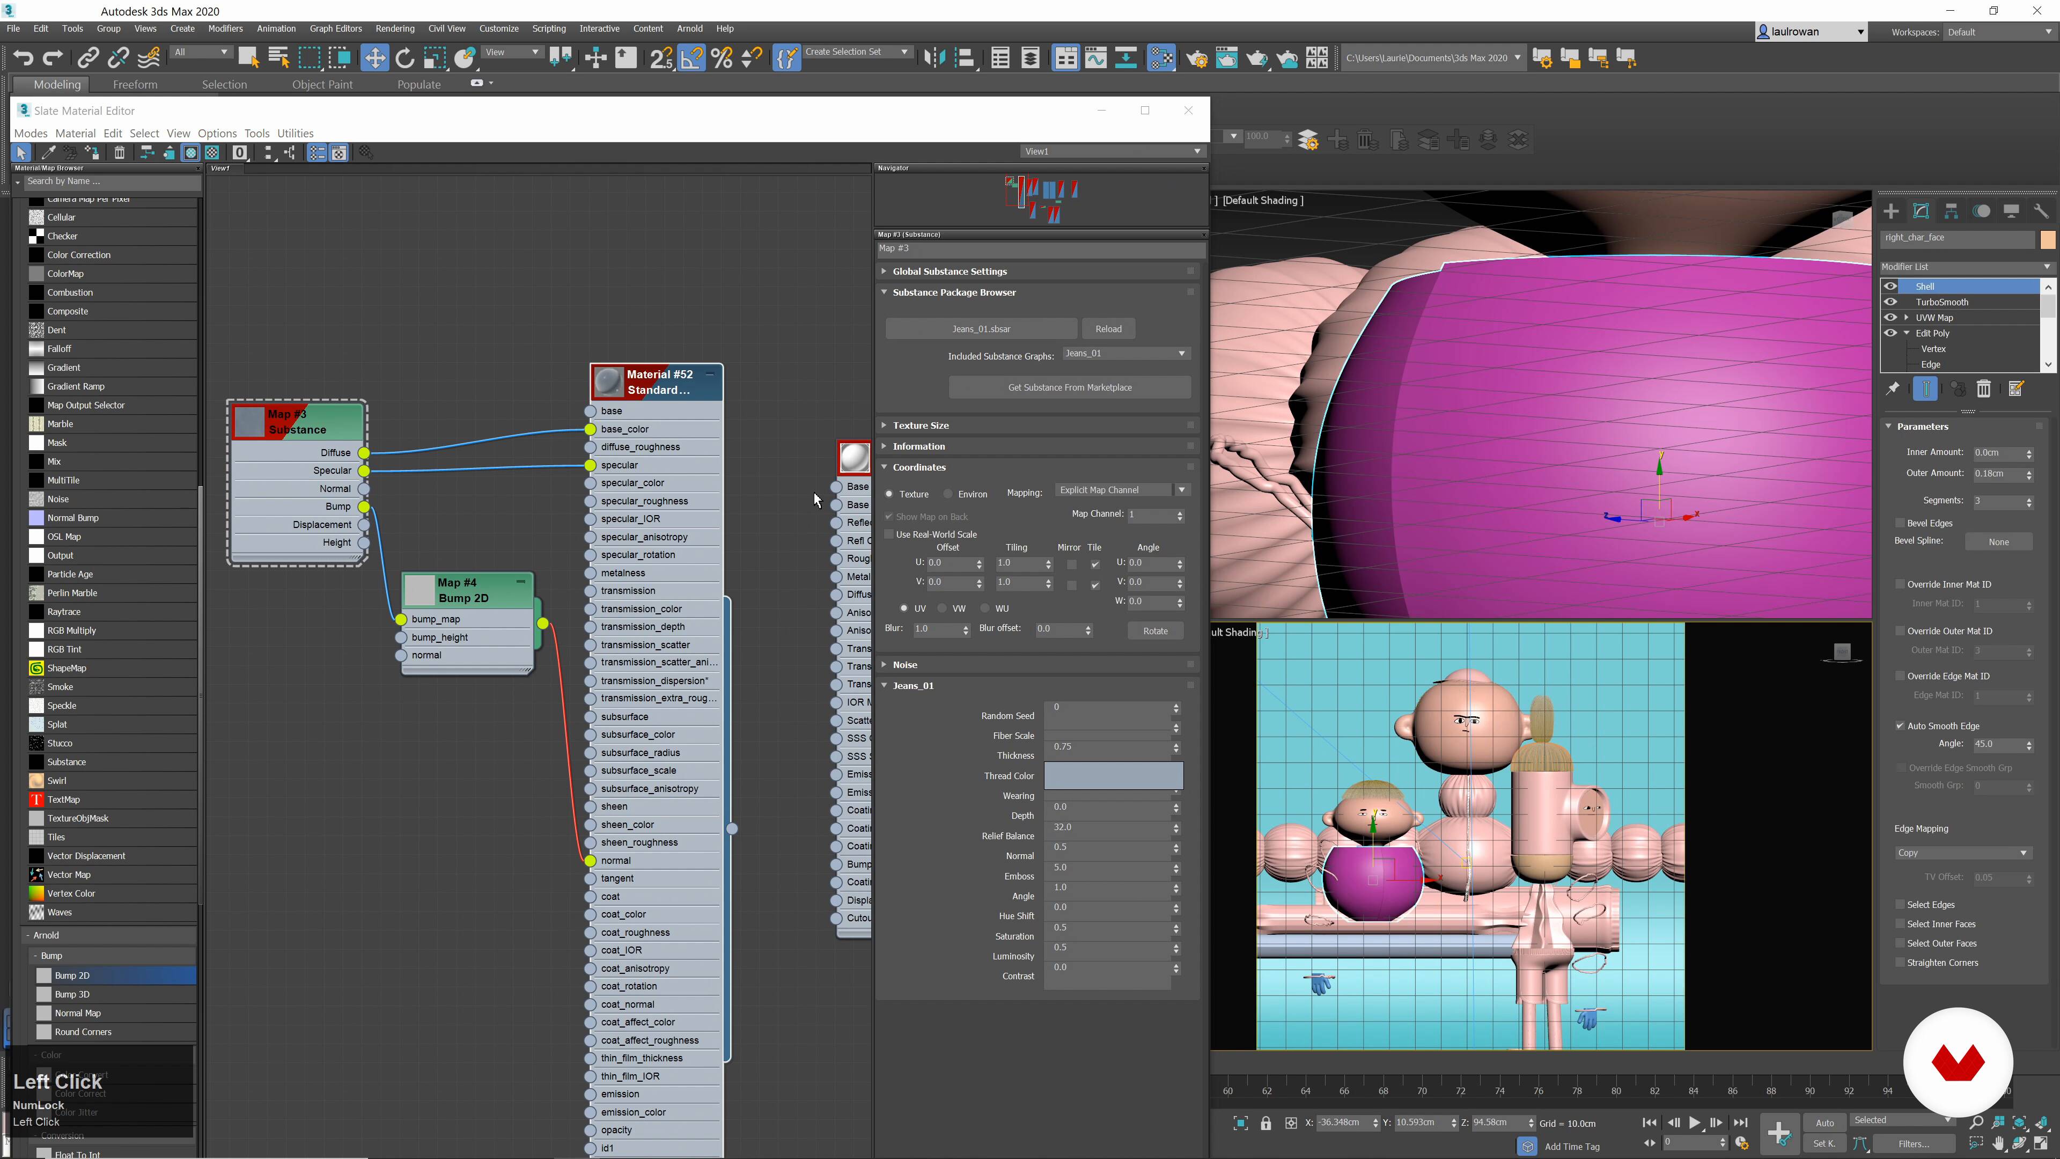2060x1159 pixels.
Task: Activate the Select and Link tool
Action: [x=87, y=57]
